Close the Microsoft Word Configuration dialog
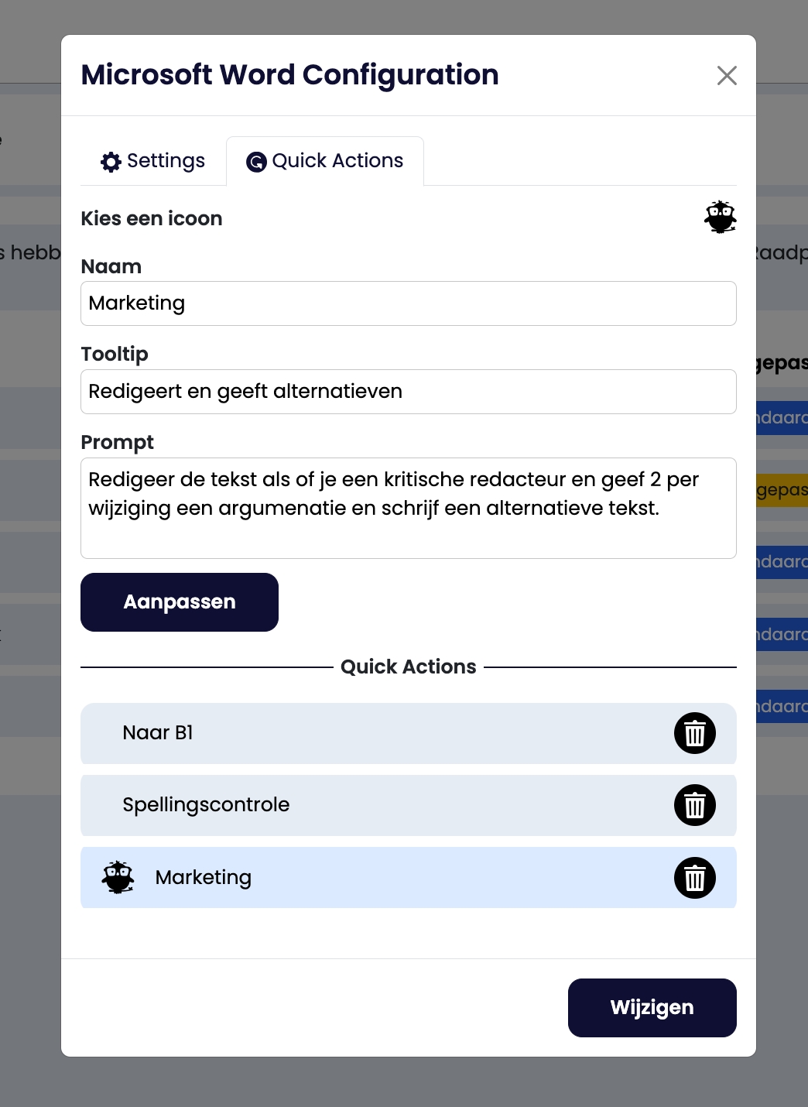 [727, 75]
